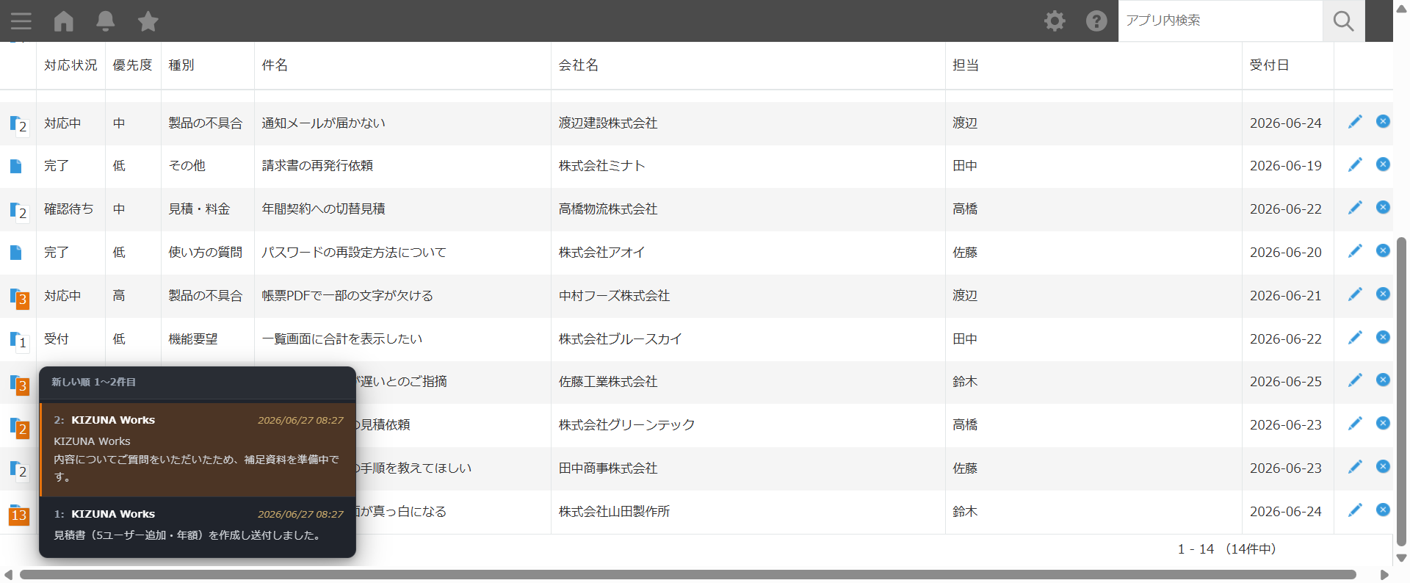The image size is (1410, 583).
Task: Delete the 株式会社山田製作所 record
Action: point(1383,510)
